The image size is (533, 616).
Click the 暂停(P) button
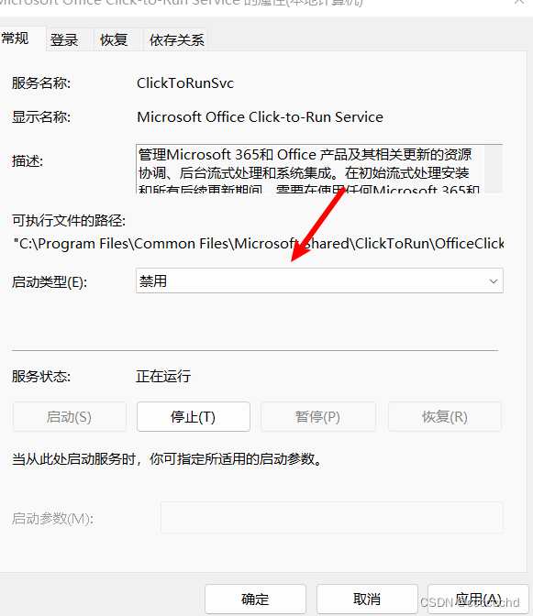click(318, 416)
